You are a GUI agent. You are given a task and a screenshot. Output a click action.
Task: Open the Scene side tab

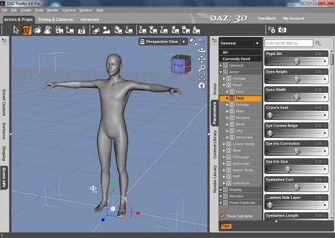point(215,89)
